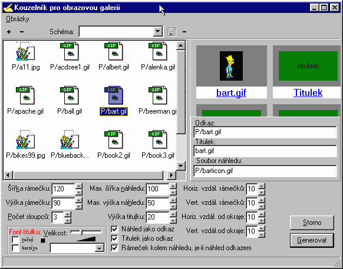The image size is (343, 269).
Task: Click the Výška titulku value field
Action: tap(158, 217)
